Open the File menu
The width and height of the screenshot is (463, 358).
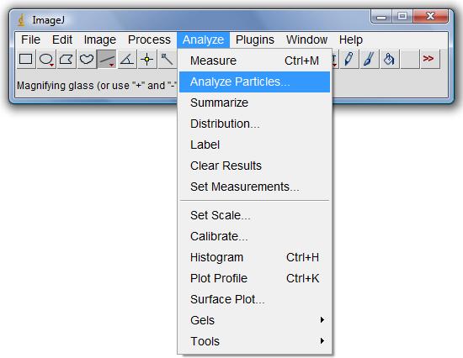(30, 39)
